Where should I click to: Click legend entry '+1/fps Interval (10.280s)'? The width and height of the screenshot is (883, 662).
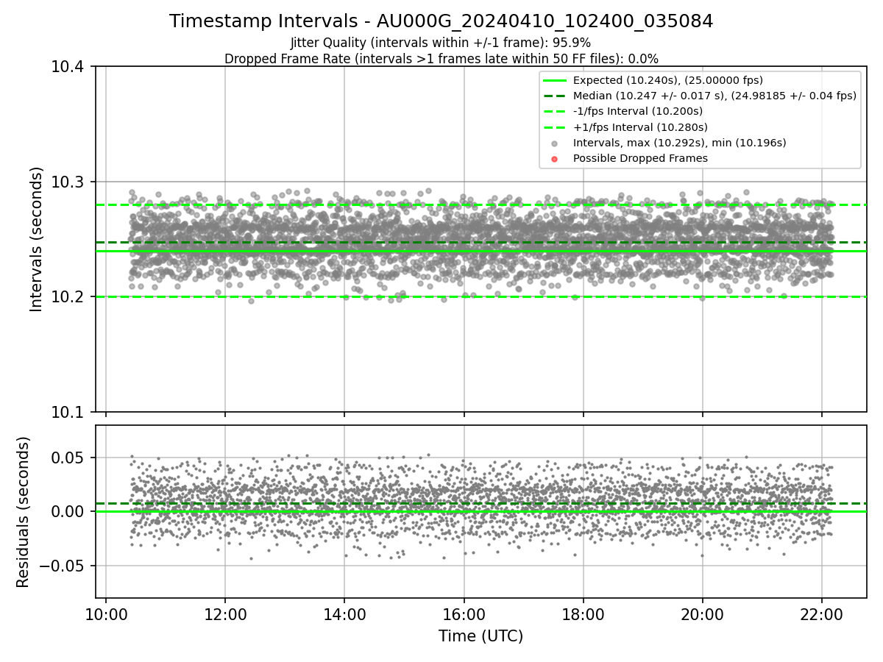(639, 127)
